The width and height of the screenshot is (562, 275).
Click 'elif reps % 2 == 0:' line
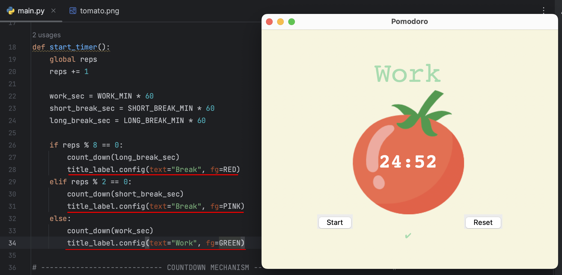click(x=90, y=182)
